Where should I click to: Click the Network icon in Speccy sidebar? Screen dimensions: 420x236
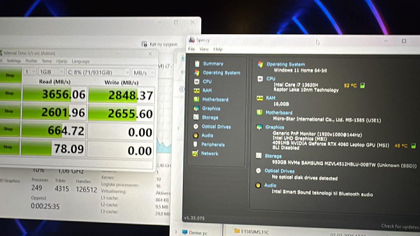click(x=195, y=153)
